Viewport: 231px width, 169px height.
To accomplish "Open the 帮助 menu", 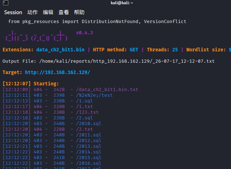I will [79, 12].
